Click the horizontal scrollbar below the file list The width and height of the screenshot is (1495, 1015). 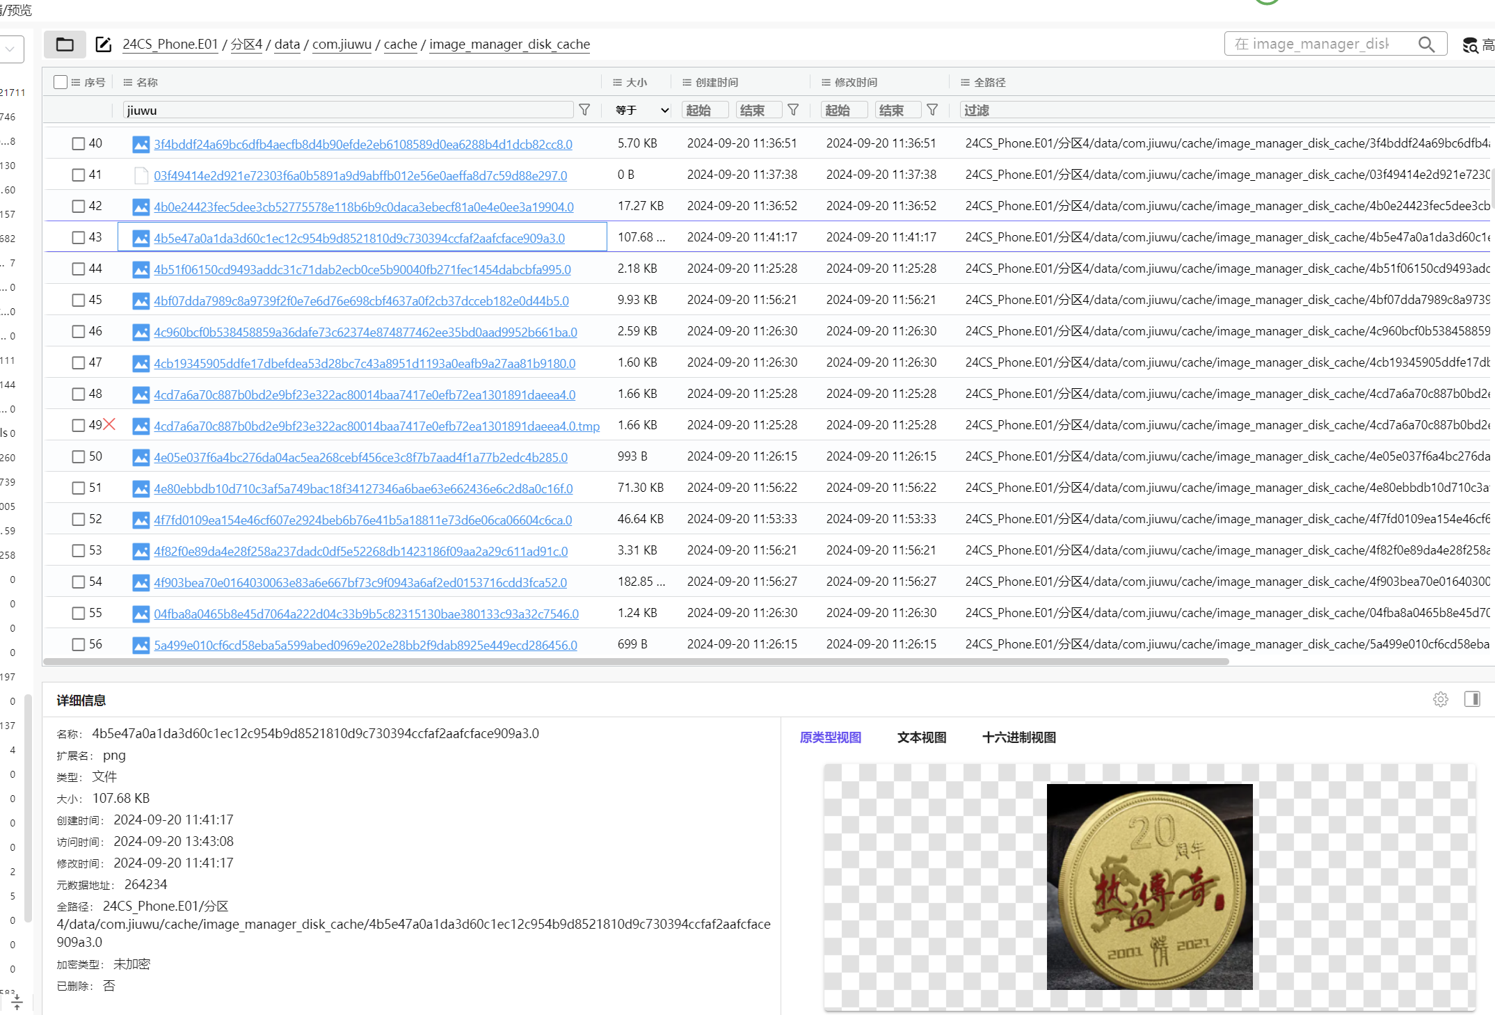(x=635, y=662)
